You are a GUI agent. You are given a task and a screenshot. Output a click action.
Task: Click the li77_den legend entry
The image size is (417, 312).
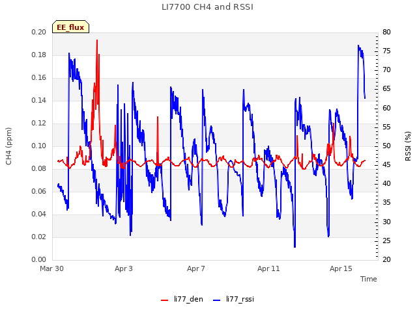[x=182, y=299]
